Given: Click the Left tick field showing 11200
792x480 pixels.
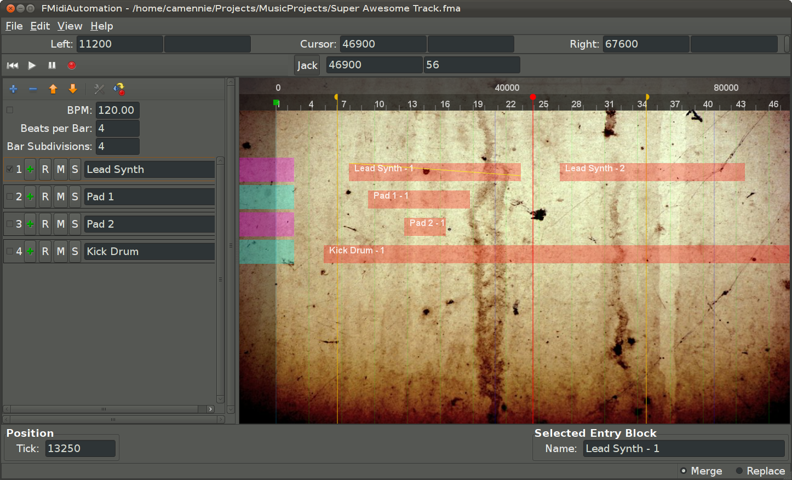Looking at the screenshot, I should (120, 44).
